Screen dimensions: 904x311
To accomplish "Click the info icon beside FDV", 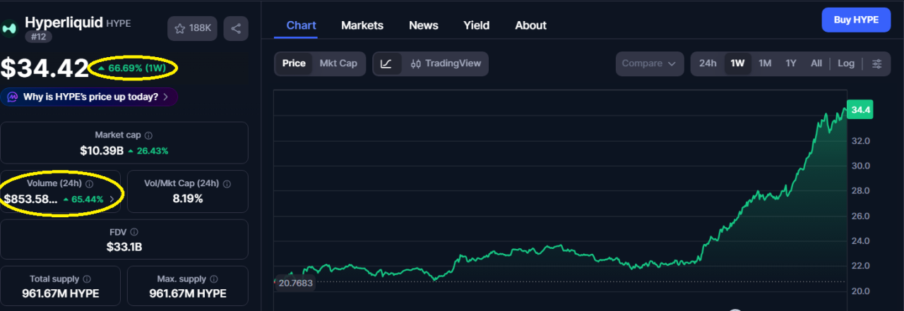I will [134, 232].
